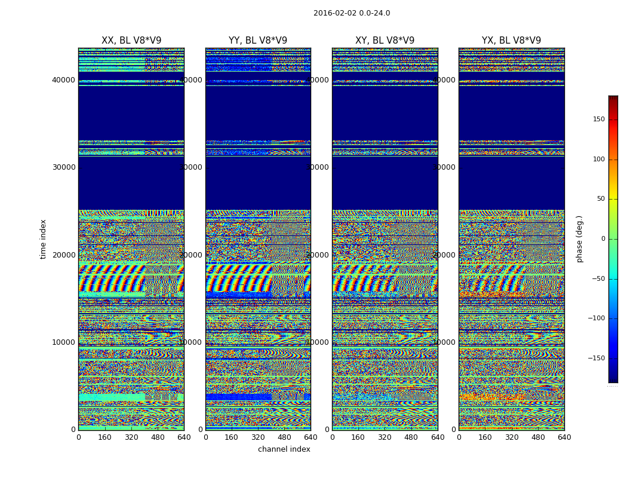This screenshot has height=478, width=627.
Task: Click the figure title '2016-02-02 0.0-24.0'
Action: tap(352, 13)
